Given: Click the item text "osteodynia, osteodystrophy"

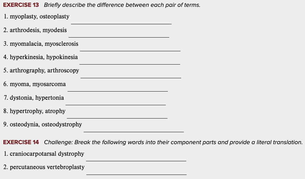Looking at the screenshot, I should (x=46, y=124).
